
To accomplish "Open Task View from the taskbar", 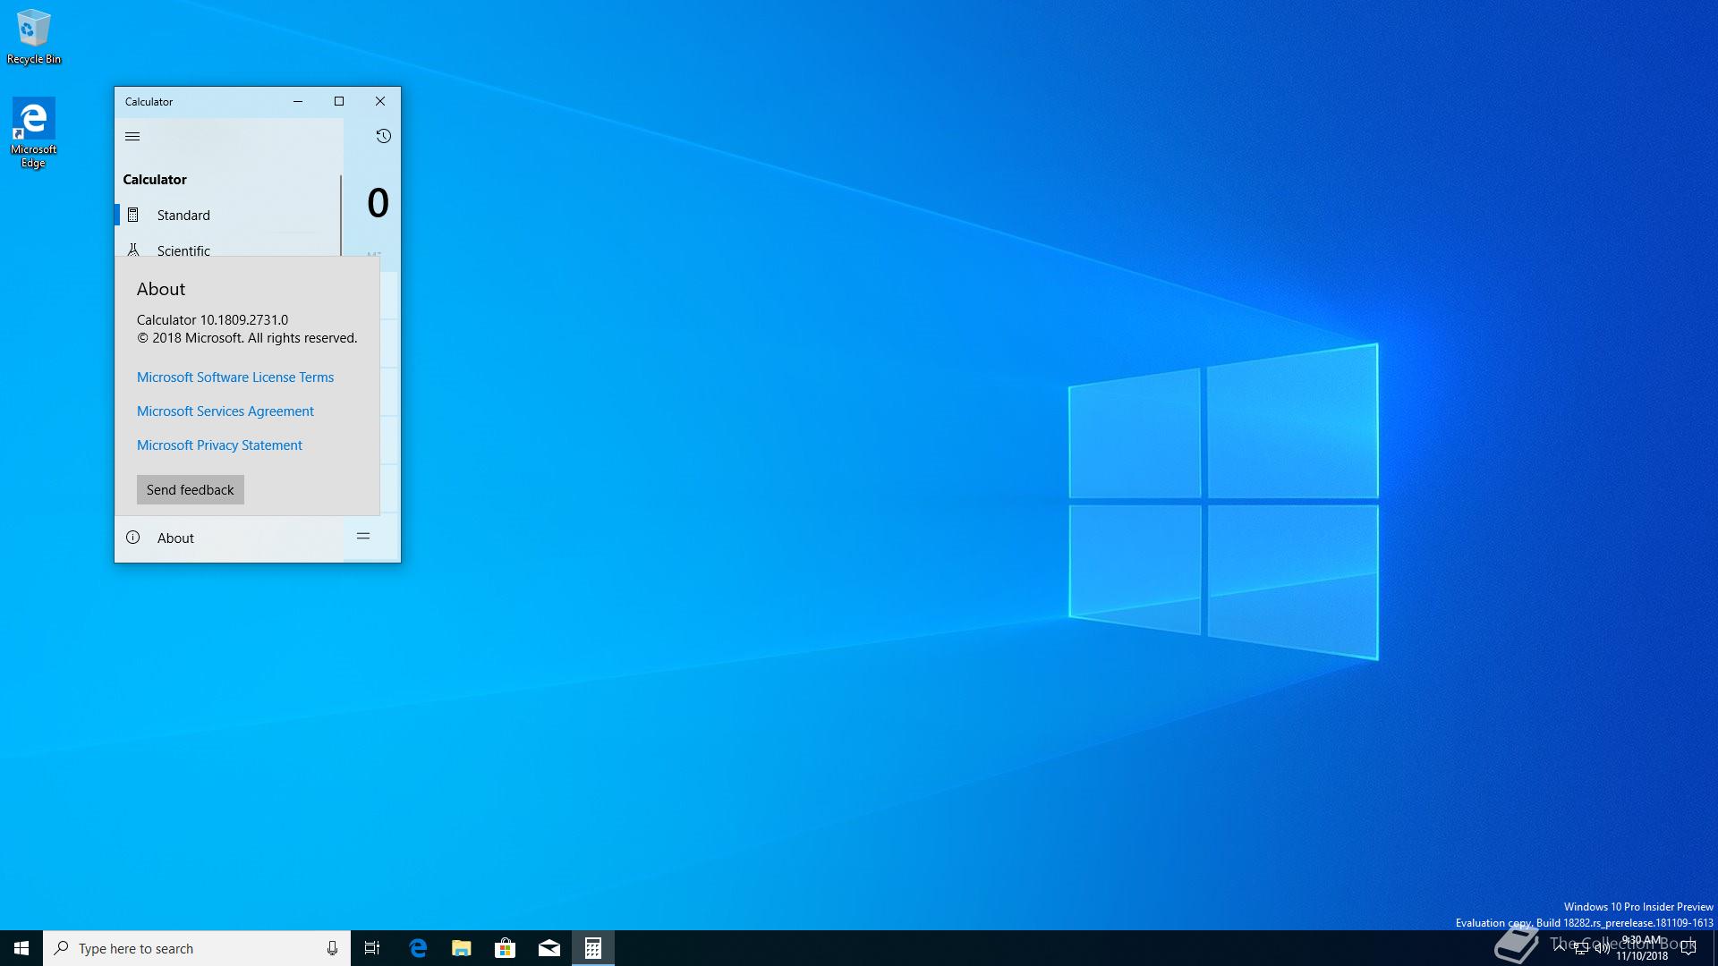I will click(372, 948).
